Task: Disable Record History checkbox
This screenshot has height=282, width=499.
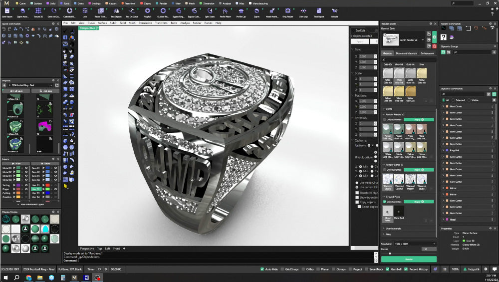Action: [x=406, y=269]
